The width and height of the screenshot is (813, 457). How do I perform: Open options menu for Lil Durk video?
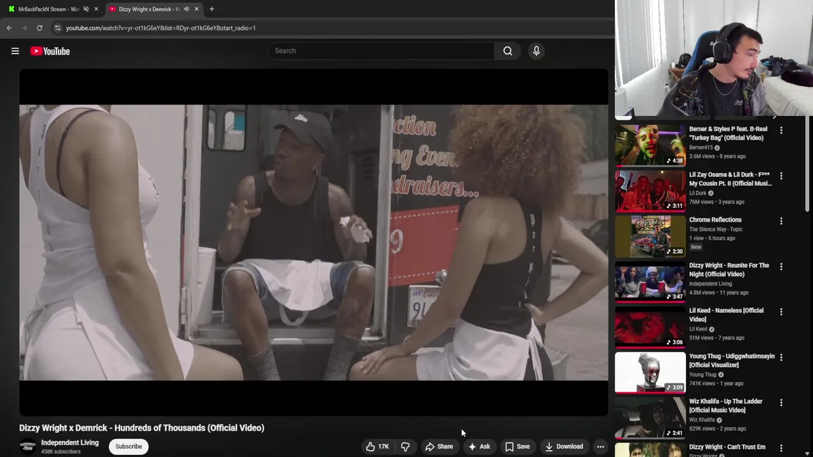point(781,176)
